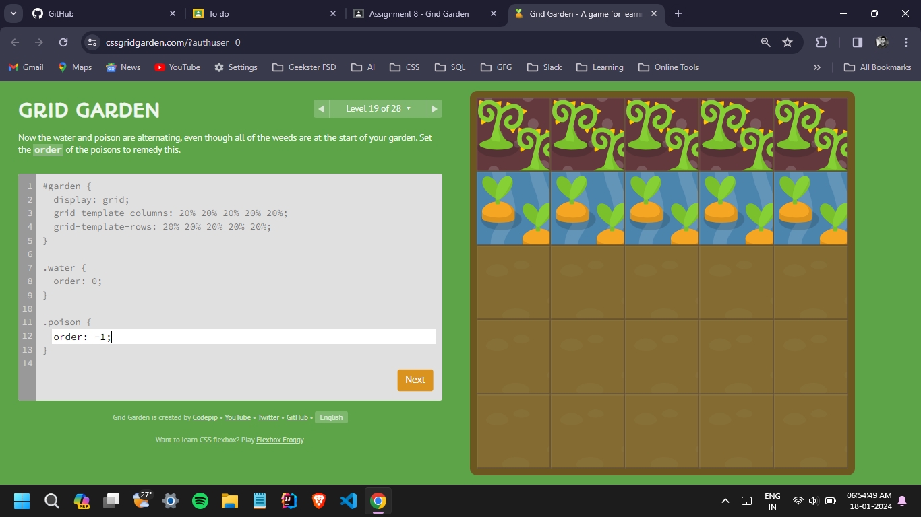The width and height of the screenshot is (921, 517).
Task: Bookmark this page with star icon
Action: click(788, 42)
